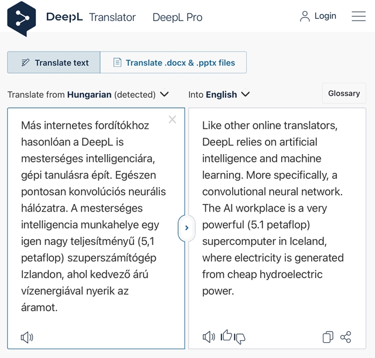Open DeepL Pro link
375x358 pixels.
pyautogui.click(x=178, y=17)
